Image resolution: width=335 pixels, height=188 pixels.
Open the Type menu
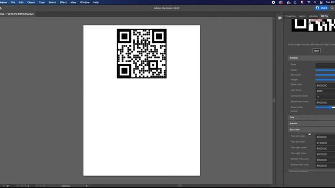pyautogui.click(x=42, y=2)
